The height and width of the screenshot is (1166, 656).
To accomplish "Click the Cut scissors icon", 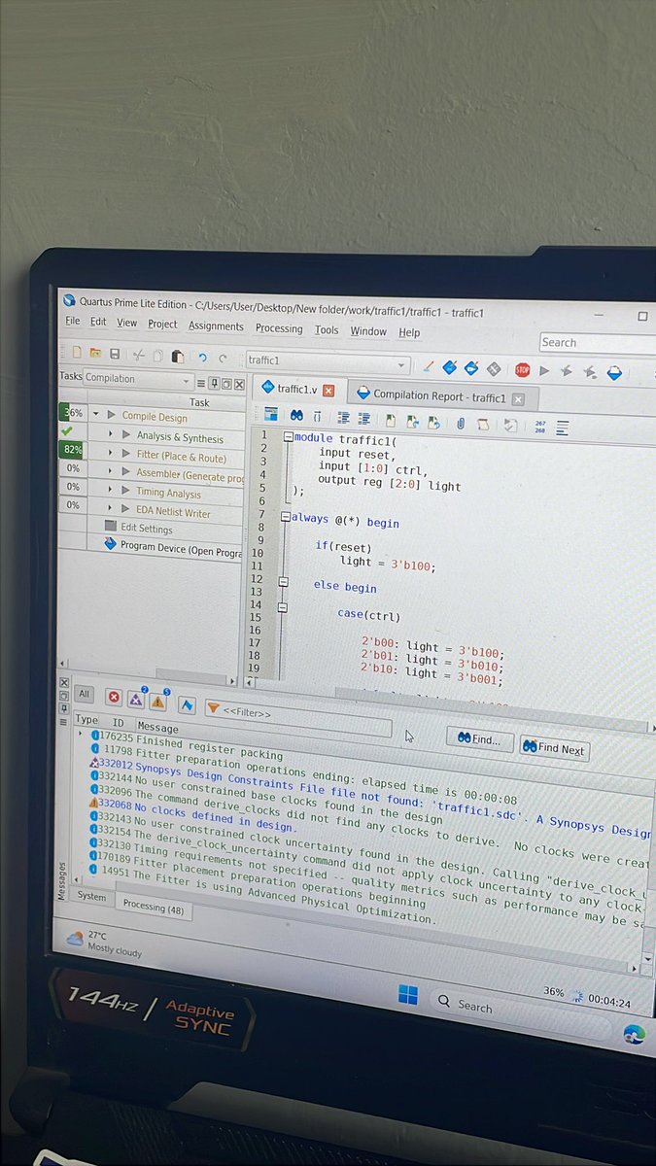I will (x=139, y=356).
